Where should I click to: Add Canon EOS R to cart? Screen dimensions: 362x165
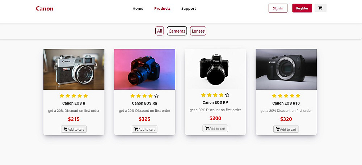pos(74,129)
